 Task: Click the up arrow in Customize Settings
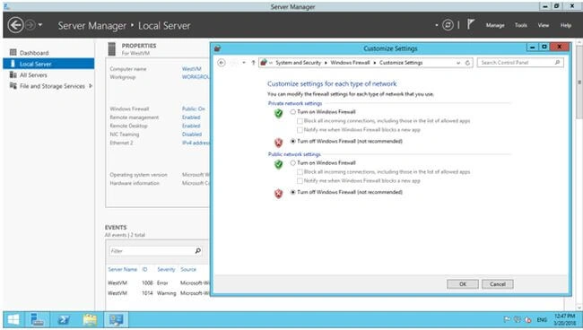point(253,63)
